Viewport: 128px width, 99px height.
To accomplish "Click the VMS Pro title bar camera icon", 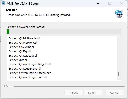I will (x=3, y=3).
